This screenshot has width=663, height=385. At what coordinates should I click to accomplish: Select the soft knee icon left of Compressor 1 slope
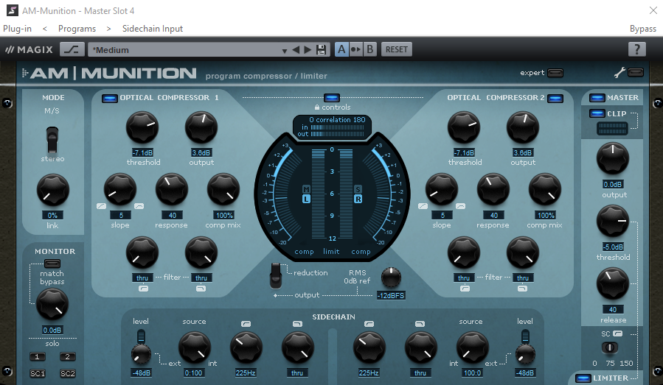tap(102, 206)
